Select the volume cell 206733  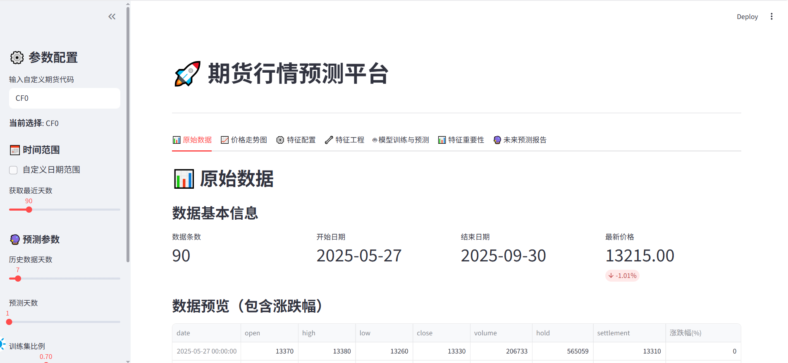(501, 351)
